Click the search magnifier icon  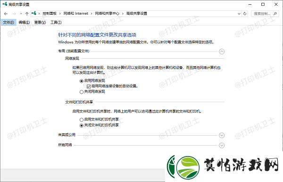(x=275, y=14)
